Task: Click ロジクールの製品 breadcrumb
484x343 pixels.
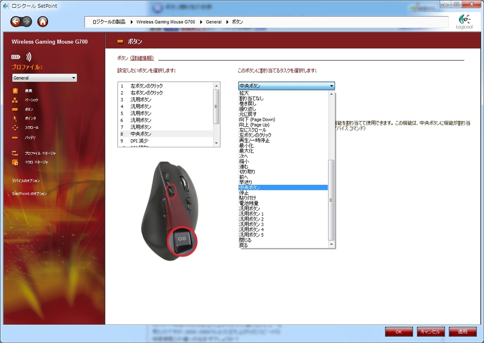Action: (x=109, y=22)
